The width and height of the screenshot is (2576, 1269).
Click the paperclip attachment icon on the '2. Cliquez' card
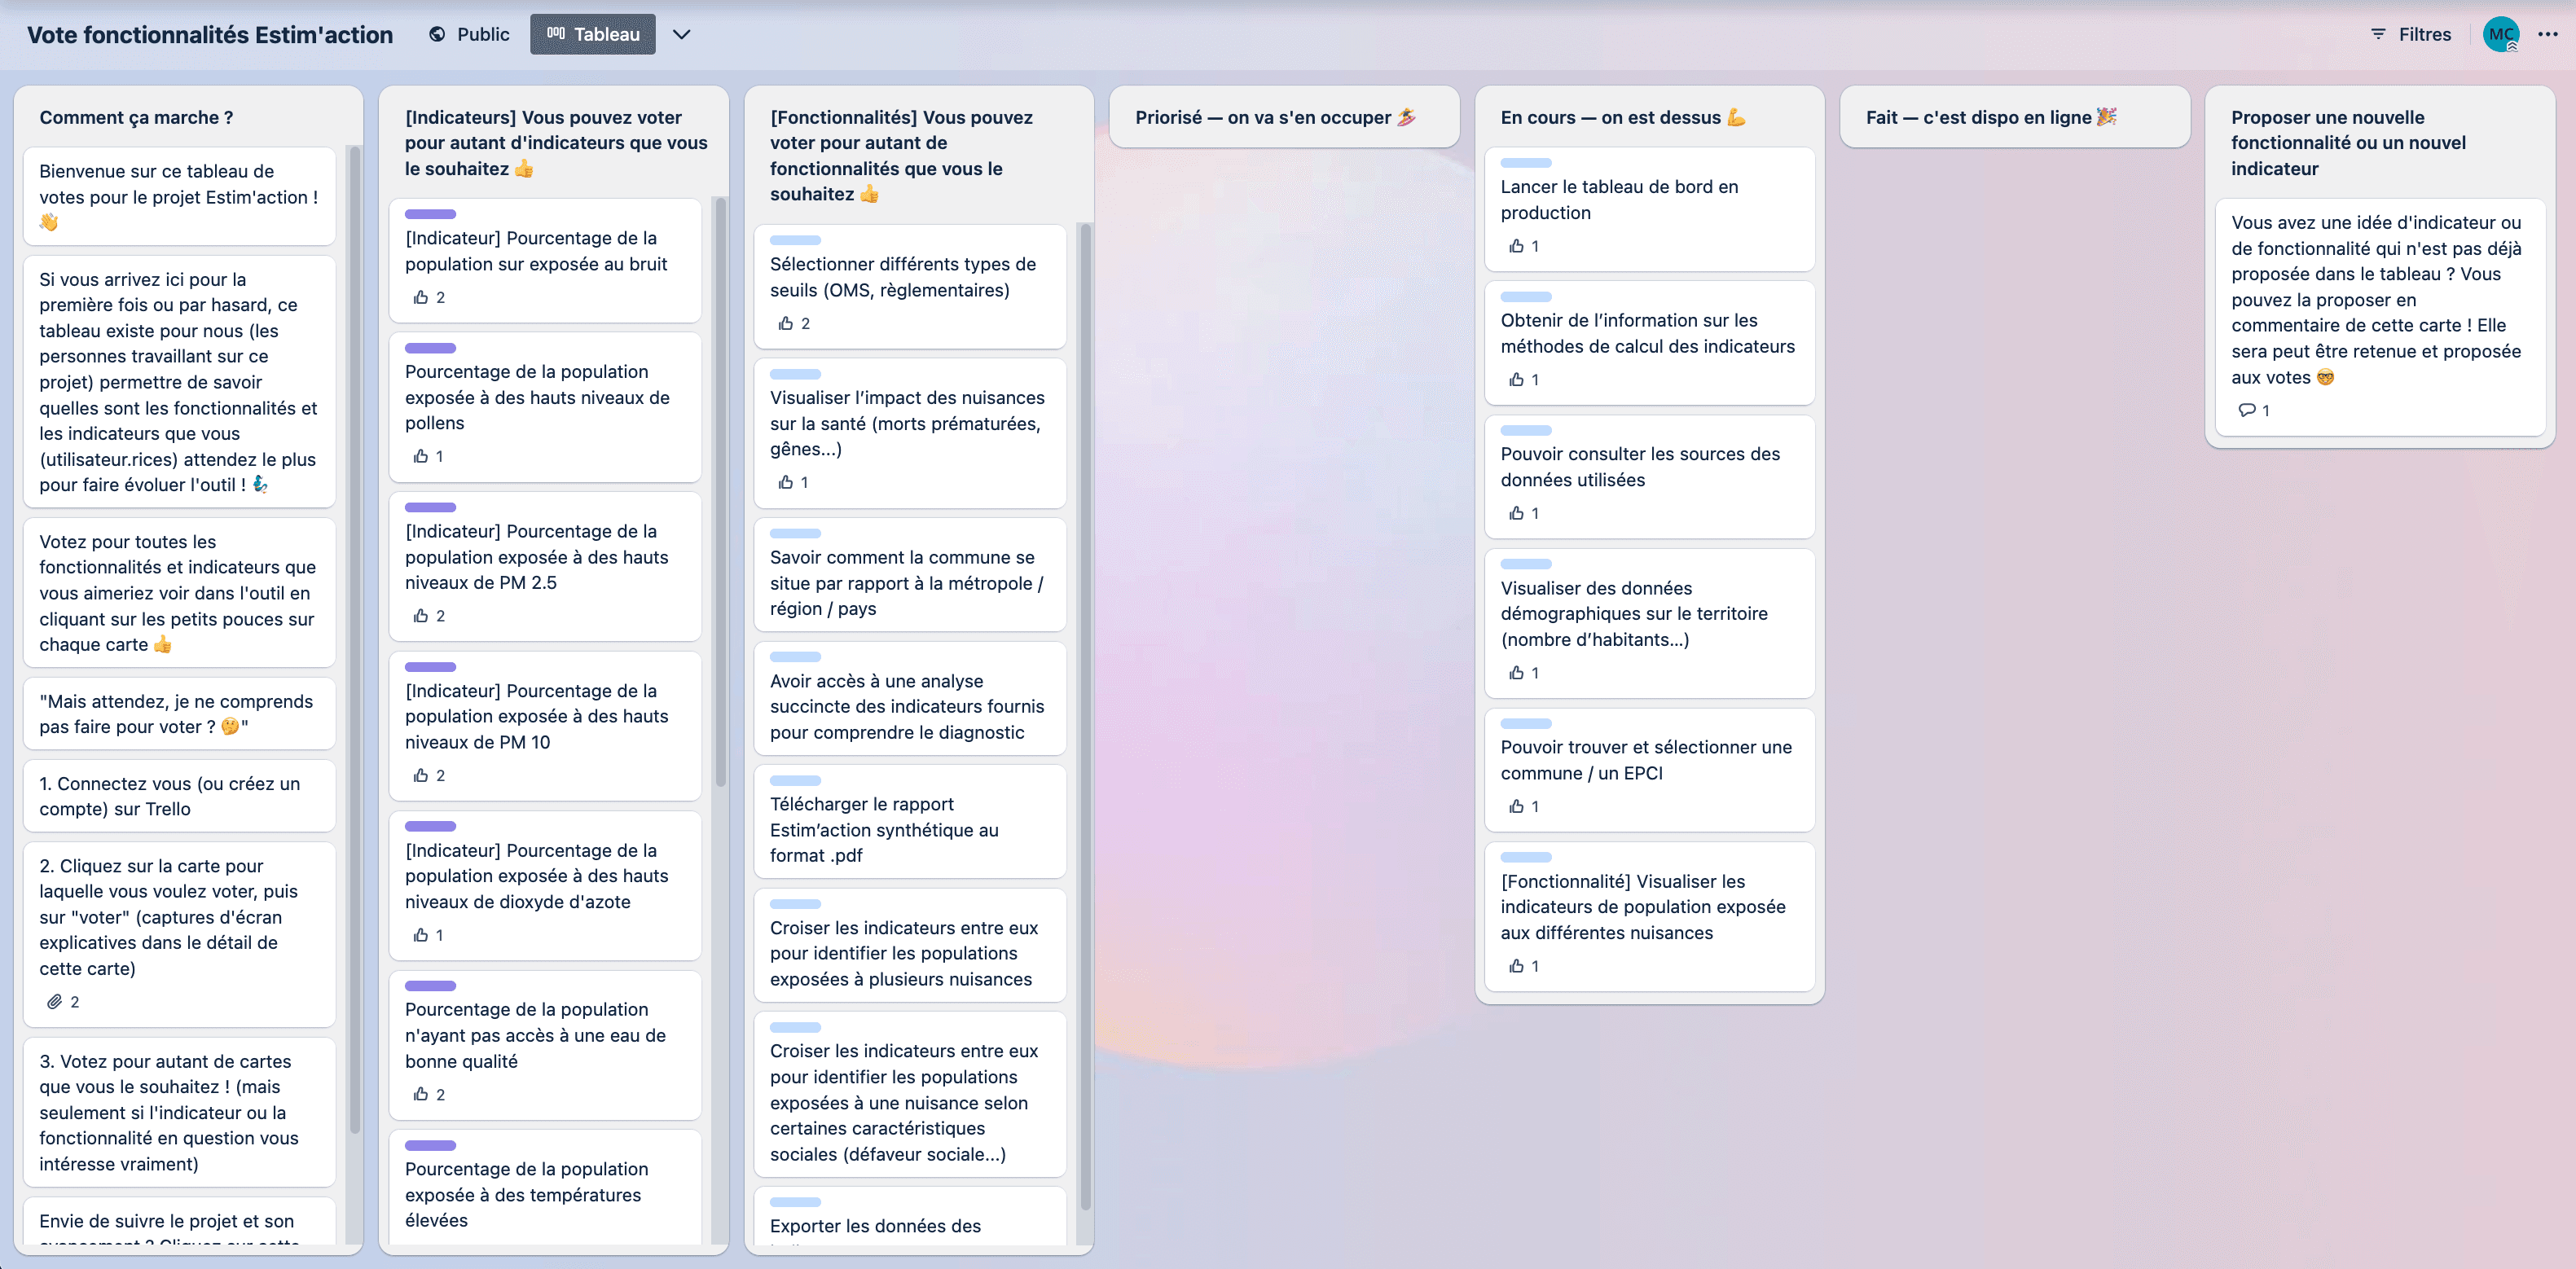coord(55,1002)
